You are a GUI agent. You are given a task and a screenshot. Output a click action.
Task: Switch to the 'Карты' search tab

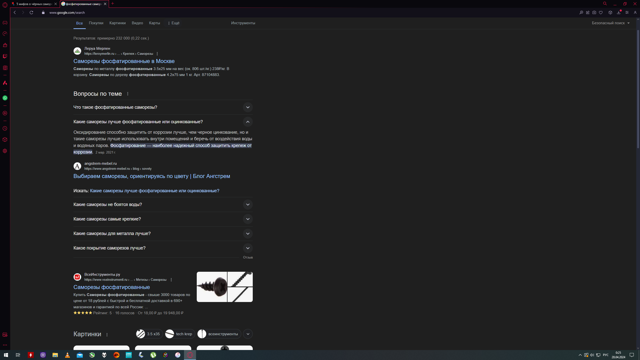(x=154, y=23)
